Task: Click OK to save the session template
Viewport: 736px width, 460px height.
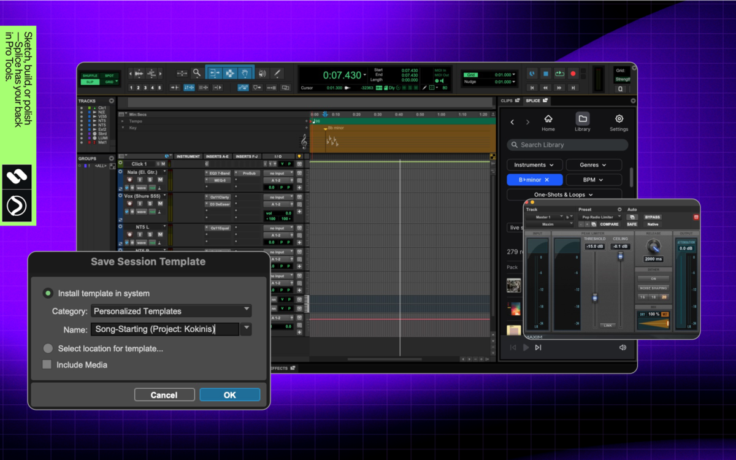Action: [229, 394]
